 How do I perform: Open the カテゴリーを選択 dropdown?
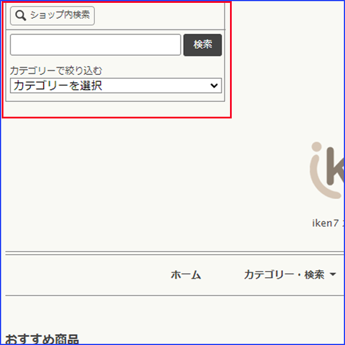[x=115, y=86]
